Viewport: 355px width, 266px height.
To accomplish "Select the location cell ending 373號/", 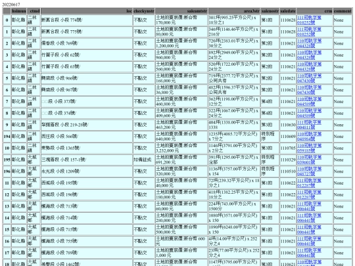I will coord(87,102).
